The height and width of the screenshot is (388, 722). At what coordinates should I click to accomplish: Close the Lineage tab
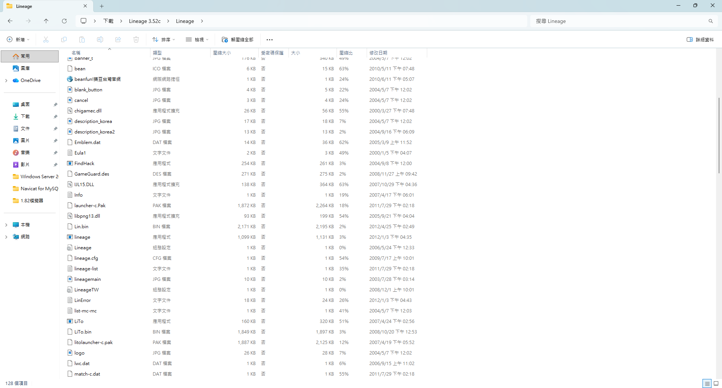click(85, 6)
